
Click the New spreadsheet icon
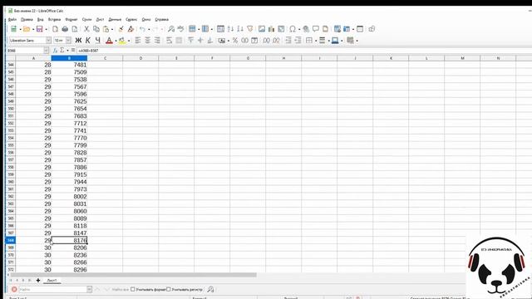(13, 29)
